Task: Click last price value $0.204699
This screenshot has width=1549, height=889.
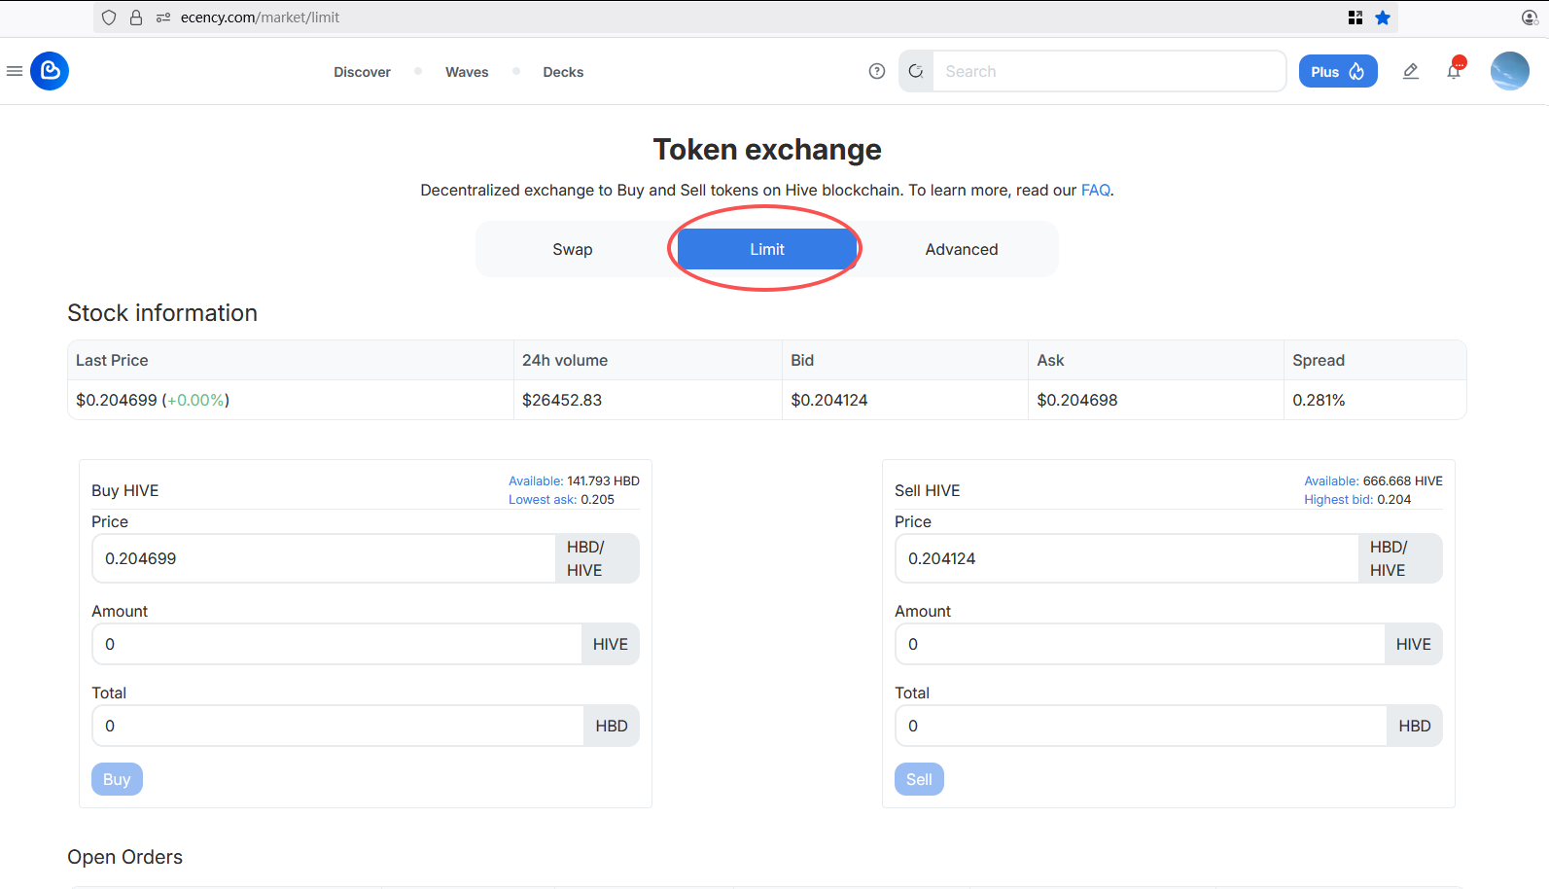Action: pyautogui.click(x=117, y=400)
